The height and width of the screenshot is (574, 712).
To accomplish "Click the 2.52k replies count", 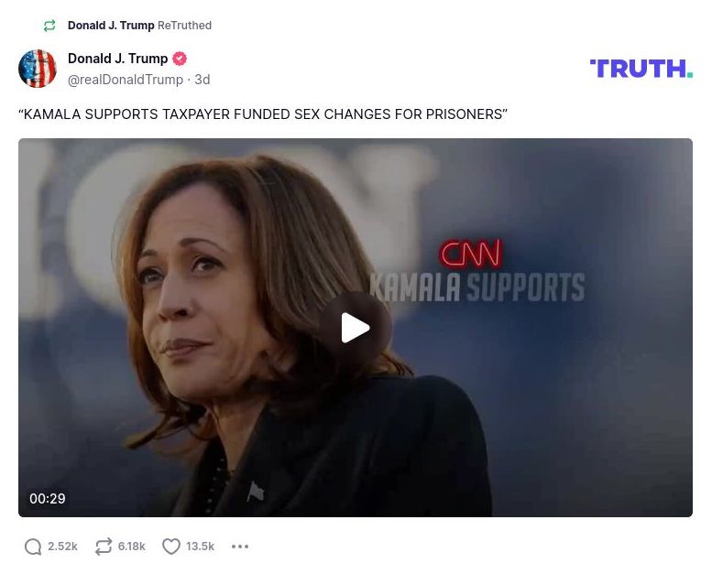I will (x=62, y=547).
